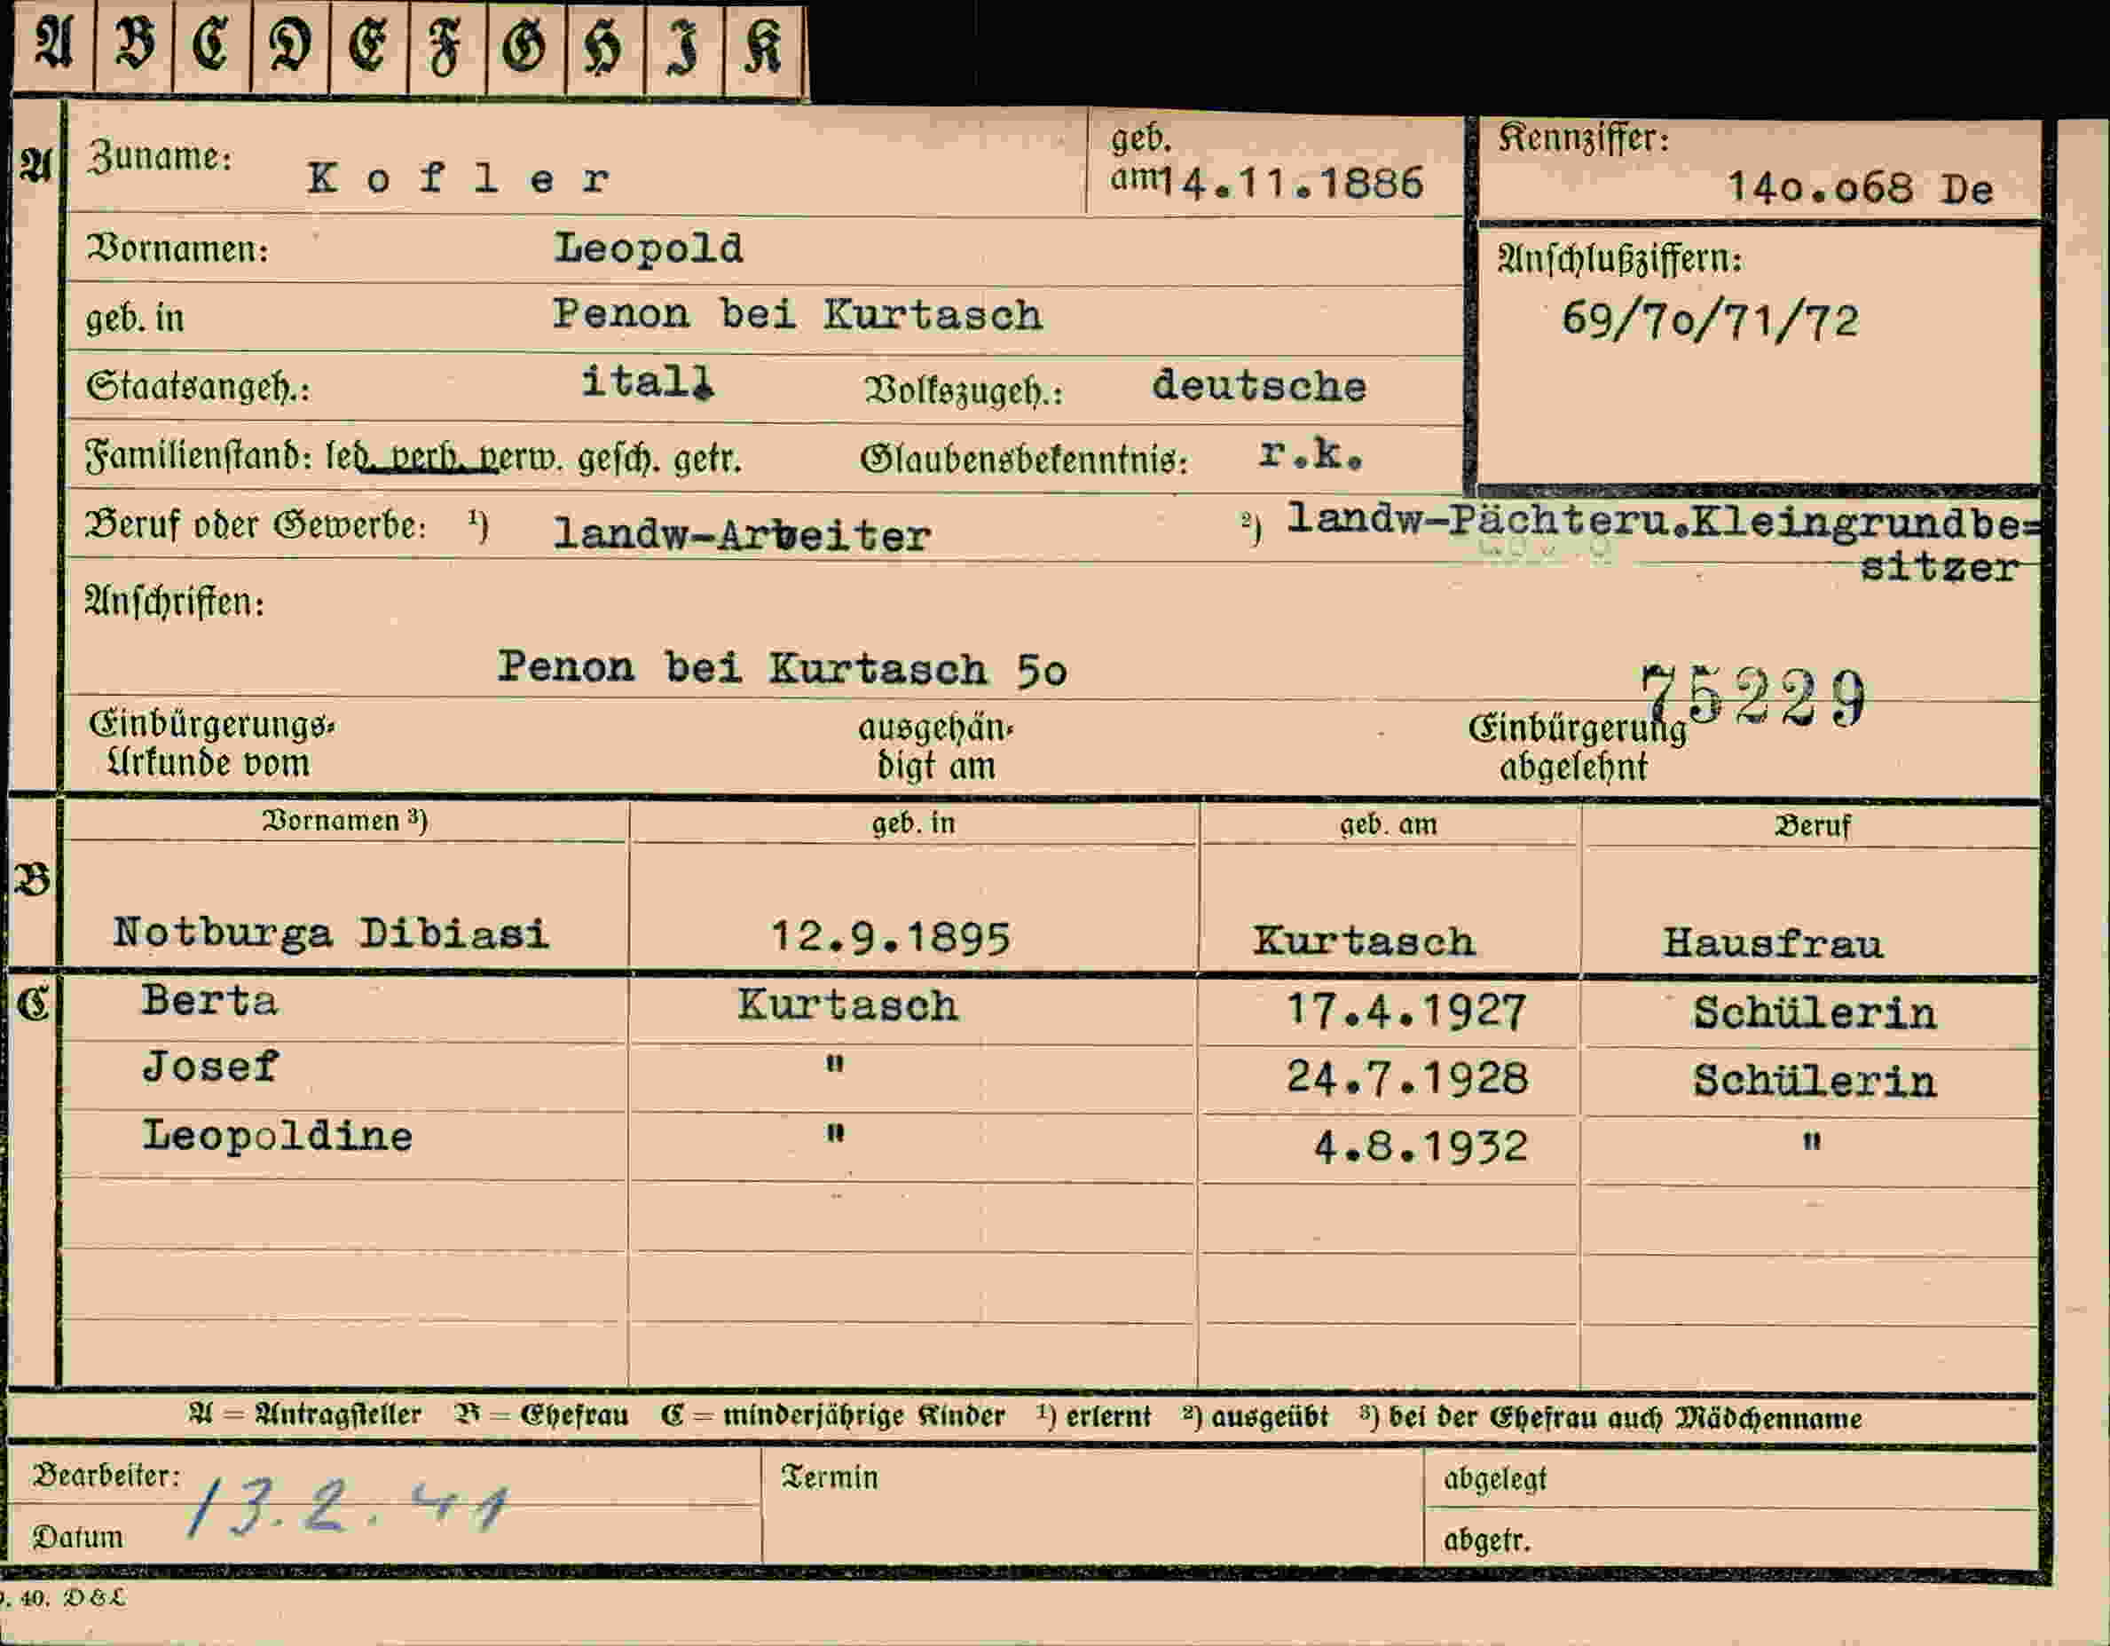The image size is (2110, 1646).
Task: Click the footnote "A = Antragsteller"
Action: tap(304, 1414)
